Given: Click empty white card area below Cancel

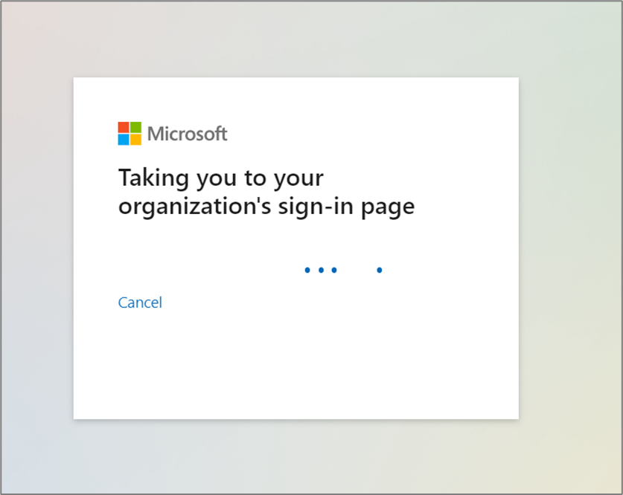Looking at the screenshot, I should coord(295,364).
